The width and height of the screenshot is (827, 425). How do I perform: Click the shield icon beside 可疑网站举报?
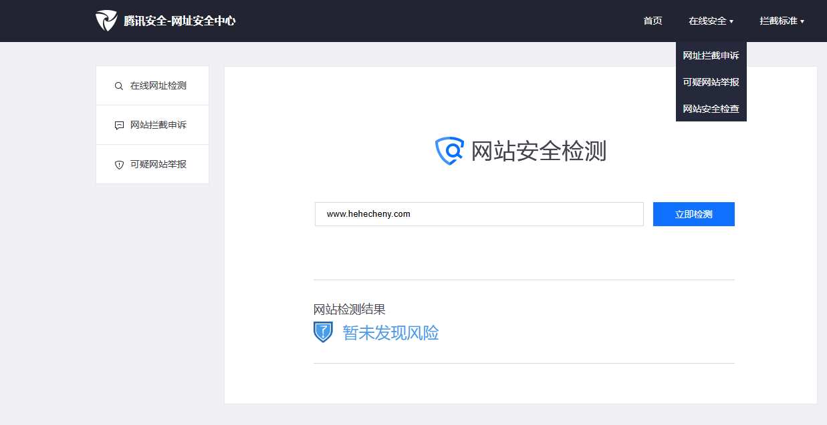tap(119, 165)
